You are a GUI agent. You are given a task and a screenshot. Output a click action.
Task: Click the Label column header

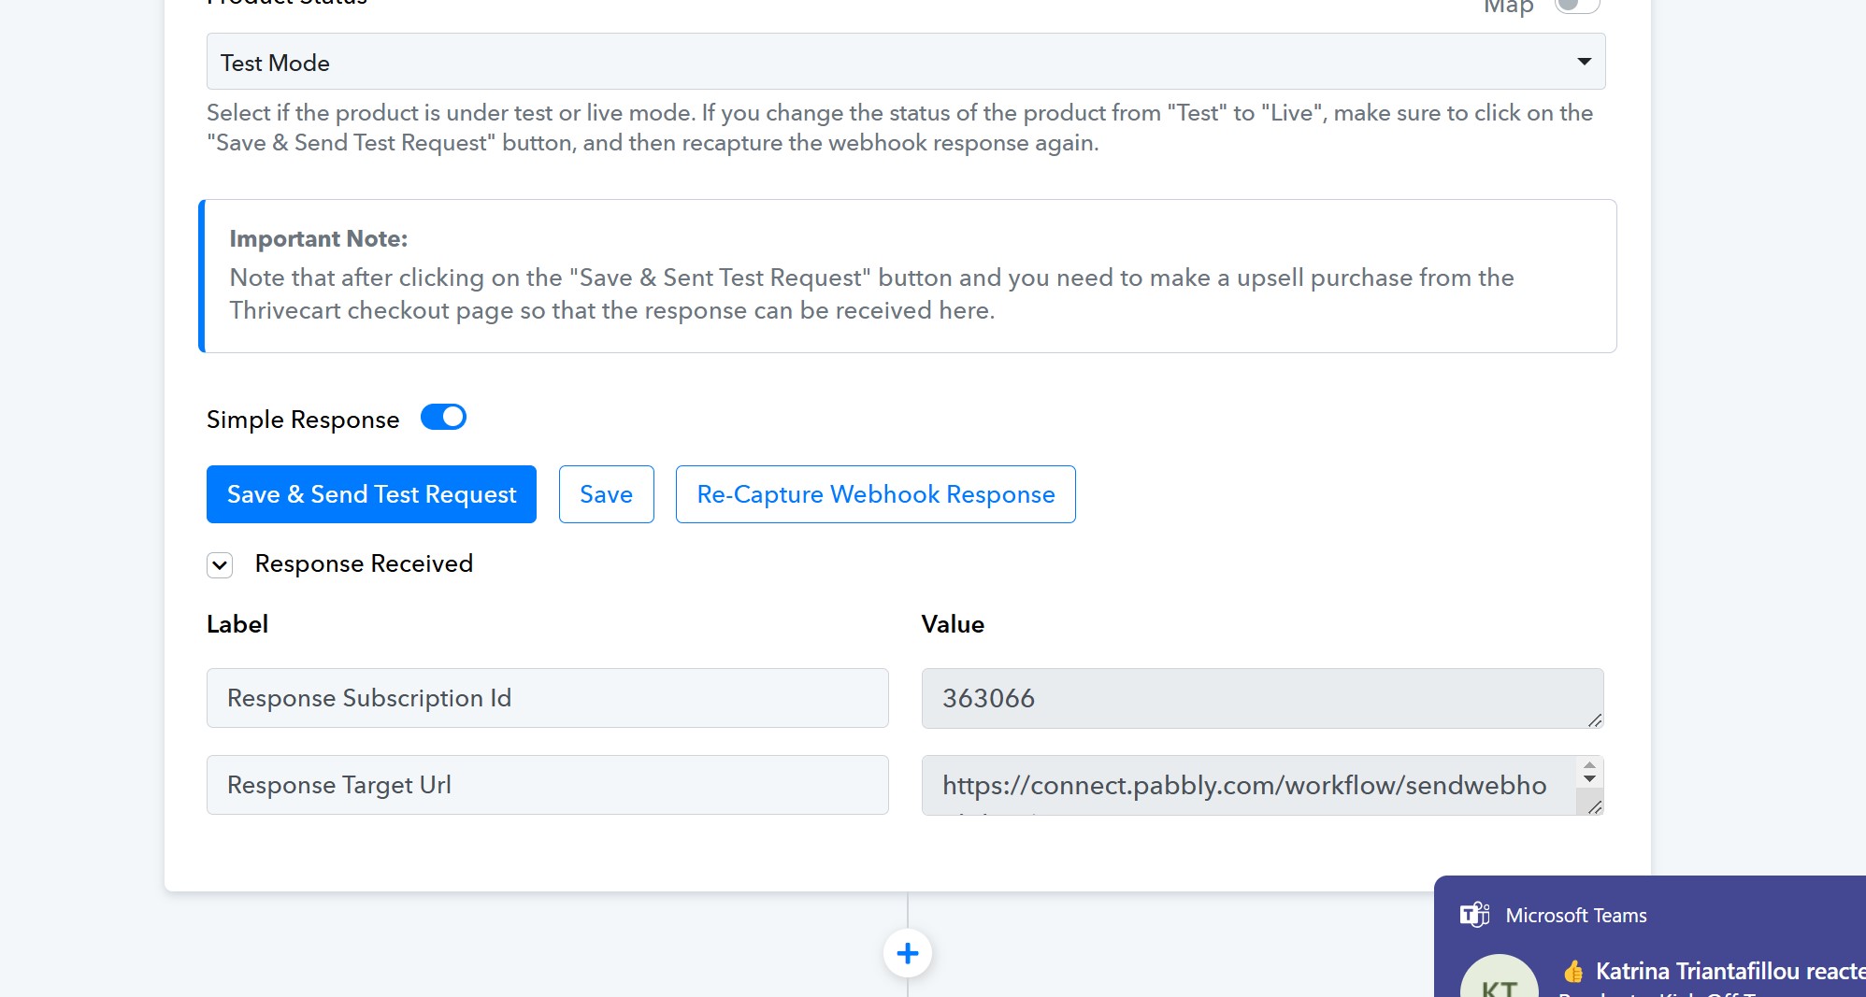click(237, 624)
